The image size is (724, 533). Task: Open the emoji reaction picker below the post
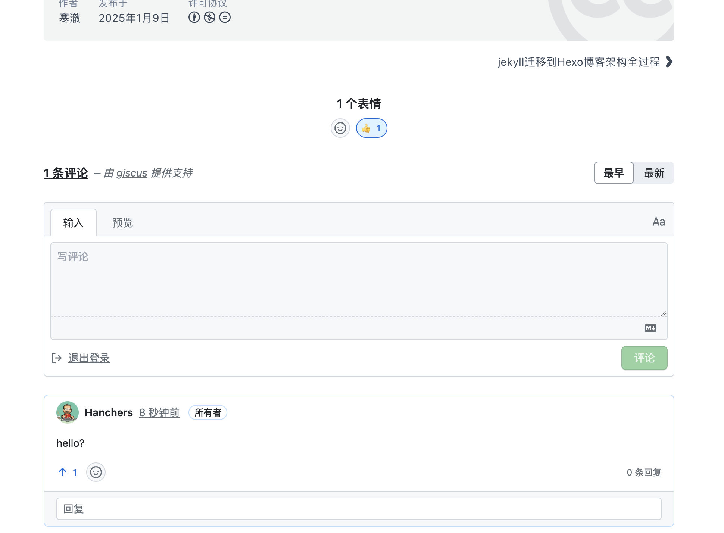point(340,128)
